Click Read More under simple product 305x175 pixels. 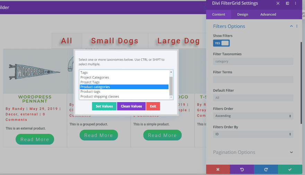click(163, 135)
